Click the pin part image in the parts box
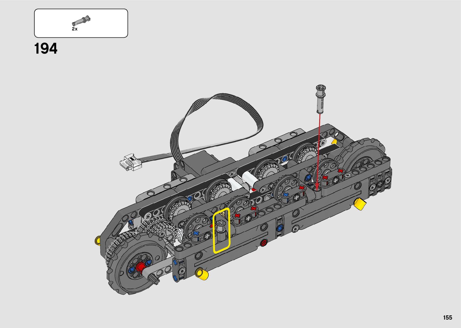 pos(81,20)
